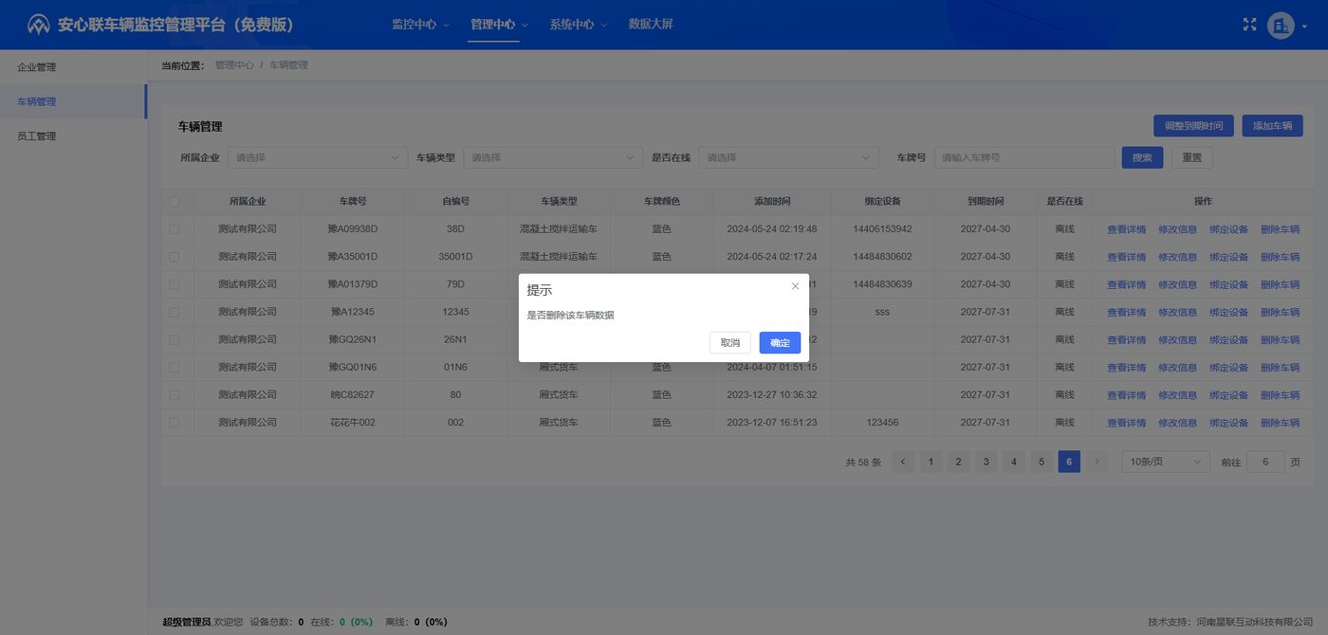Open 管理中心 menu
This screenshot has height=635, width=1328.
[x=499, y=25]
